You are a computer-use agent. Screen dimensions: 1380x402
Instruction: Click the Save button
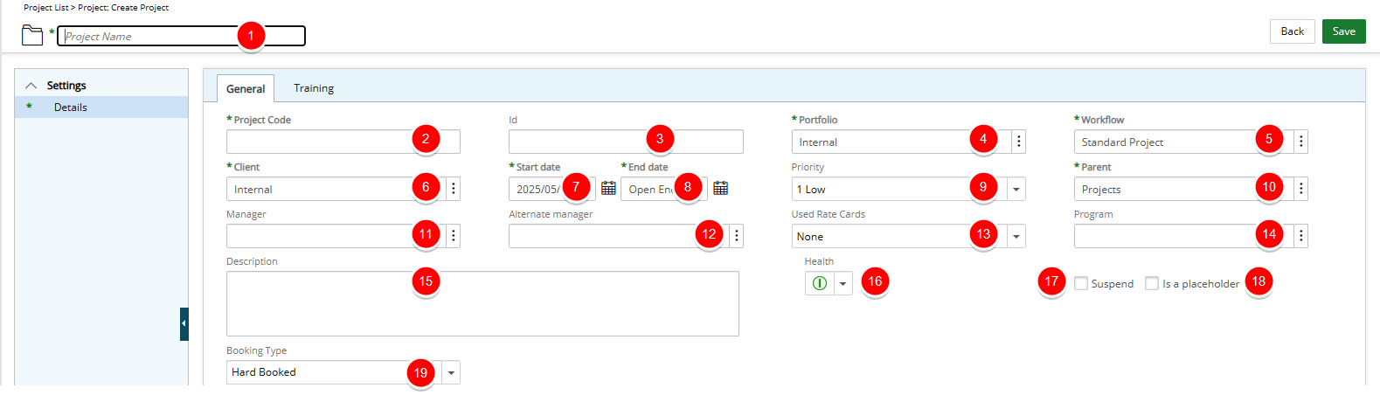click(x=1344, y=31)
